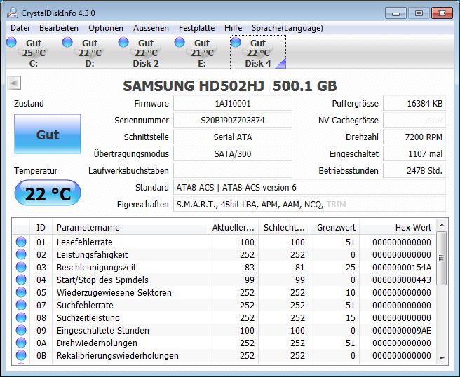
Task: Click the Übertragungsmodus field SATA/300
Action: (233, 154)
